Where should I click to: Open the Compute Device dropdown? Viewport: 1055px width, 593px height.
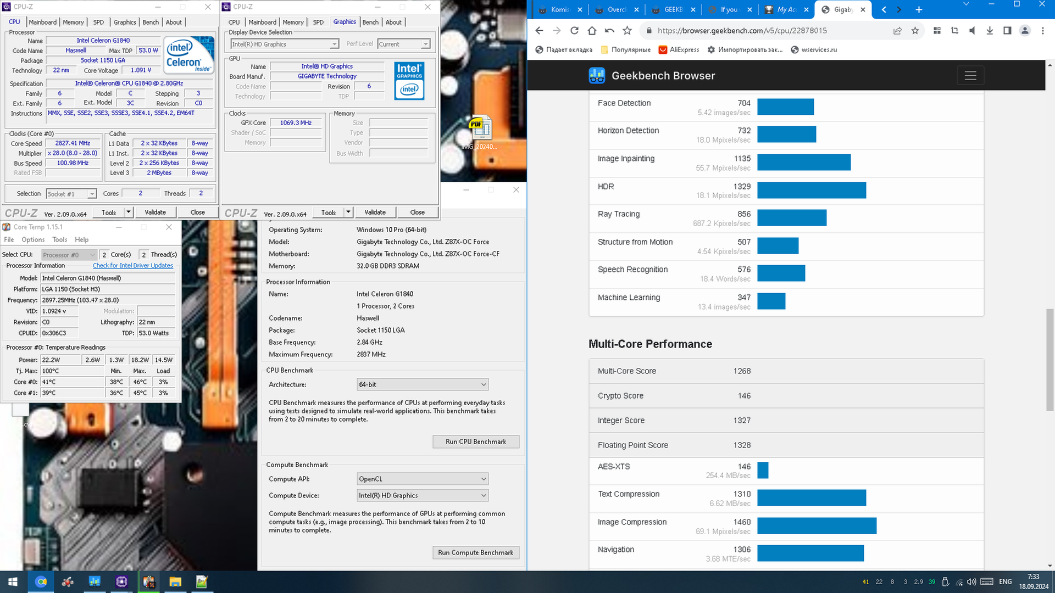click(x=423, y=495)
